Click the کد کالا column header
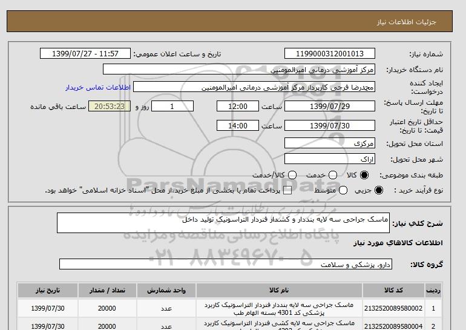466x330 pixels. click(393, 290)
